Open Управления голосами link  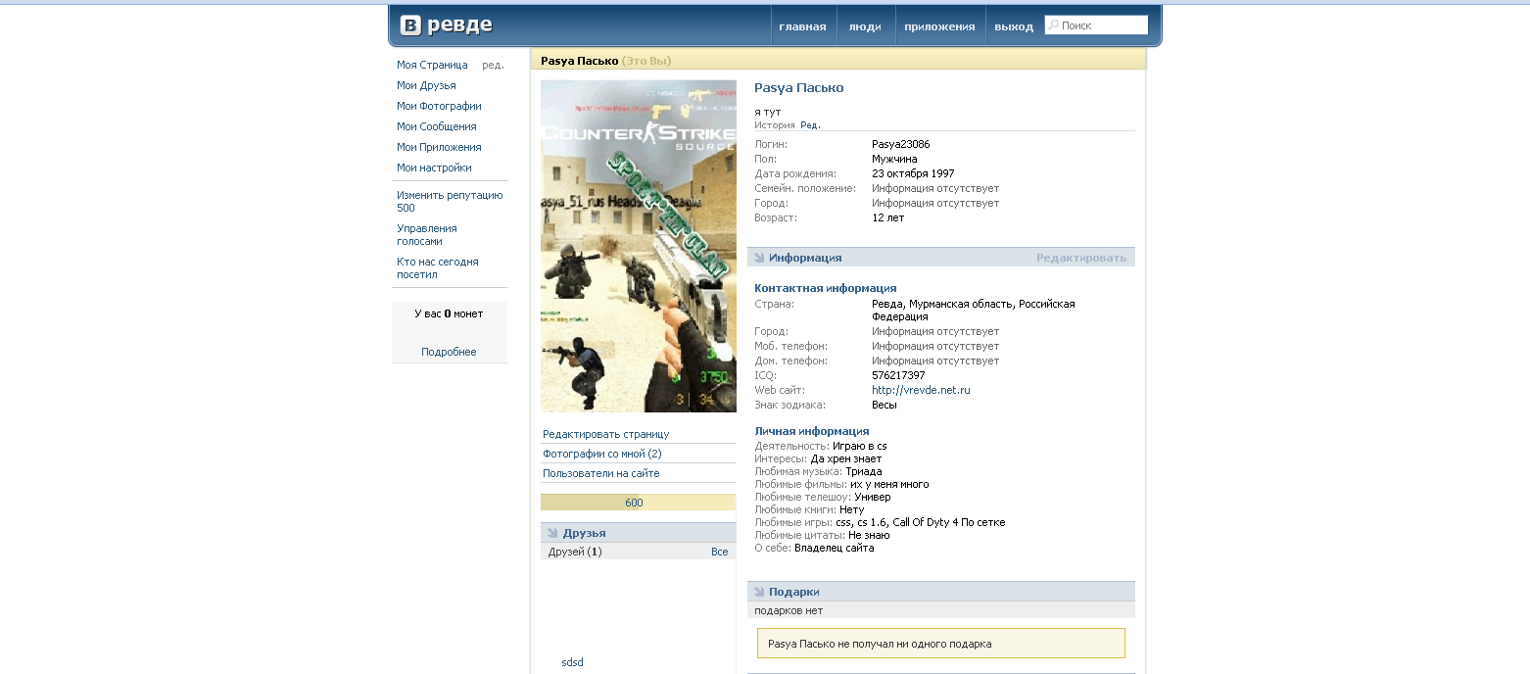[x=427, y=234]
